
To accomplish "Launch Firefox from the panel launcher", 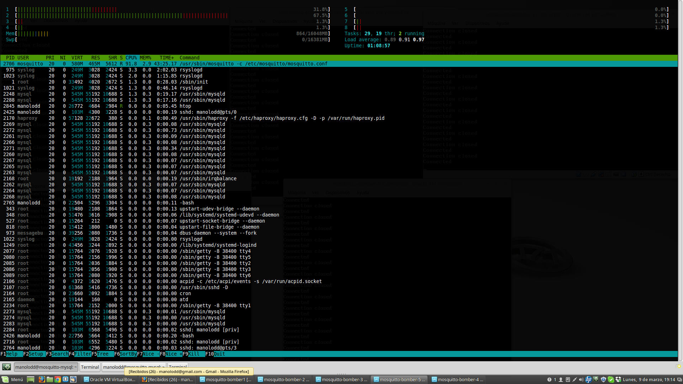I will click(42, 379).
